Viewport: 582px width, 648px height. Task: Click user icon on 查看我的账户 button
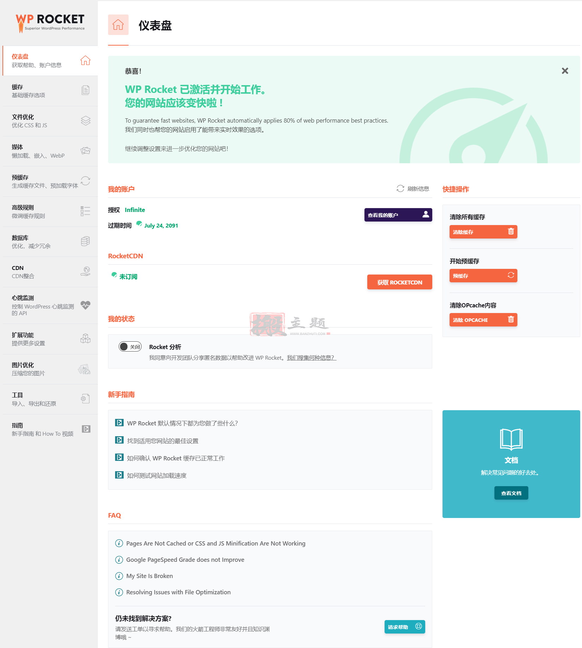tap(426, 214)
